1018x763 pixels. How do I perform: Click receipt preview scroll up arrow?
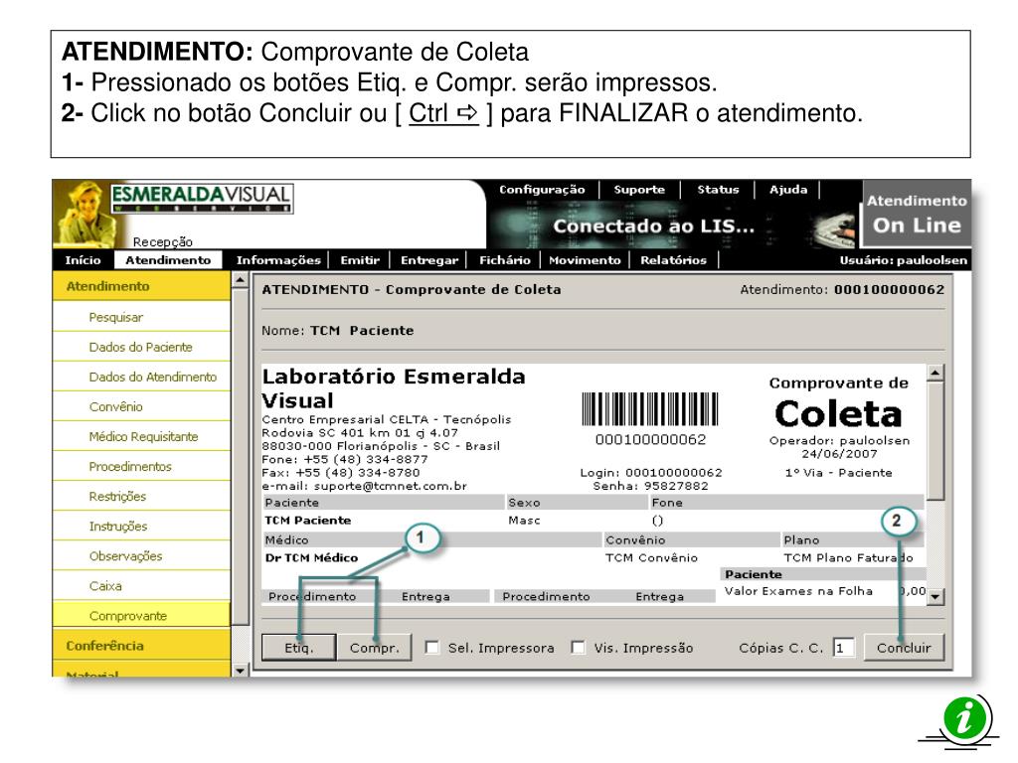[934, 374]
